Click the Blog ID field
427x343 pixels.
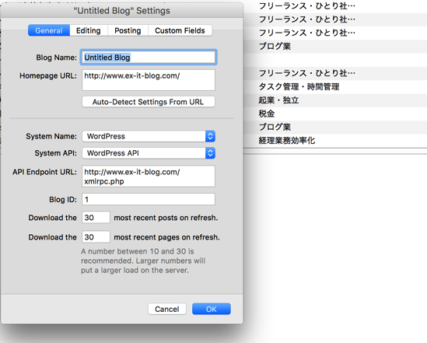pos(149,199)
